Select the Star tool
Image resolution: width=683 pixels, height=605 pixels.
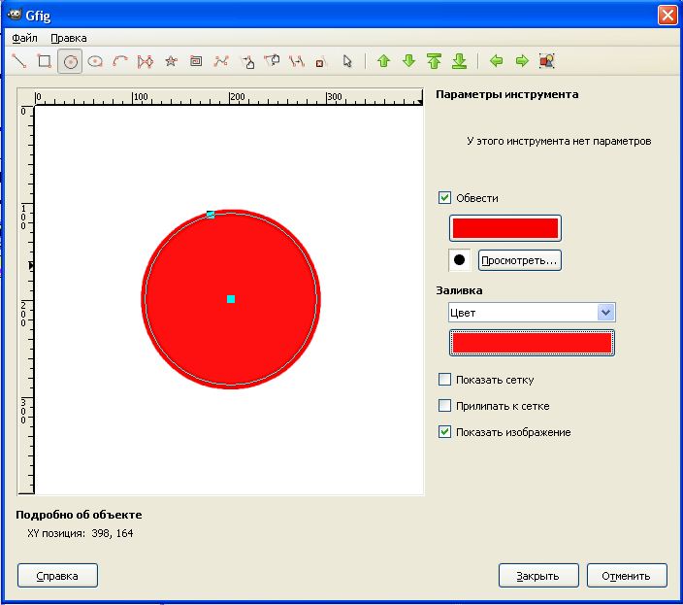coord(171,61)
